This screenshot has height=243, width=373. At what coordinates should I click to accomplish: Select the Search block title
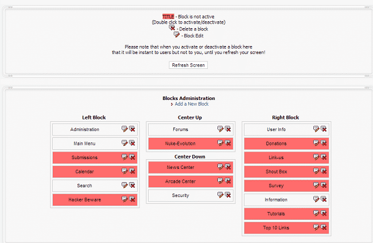(84, 186)
